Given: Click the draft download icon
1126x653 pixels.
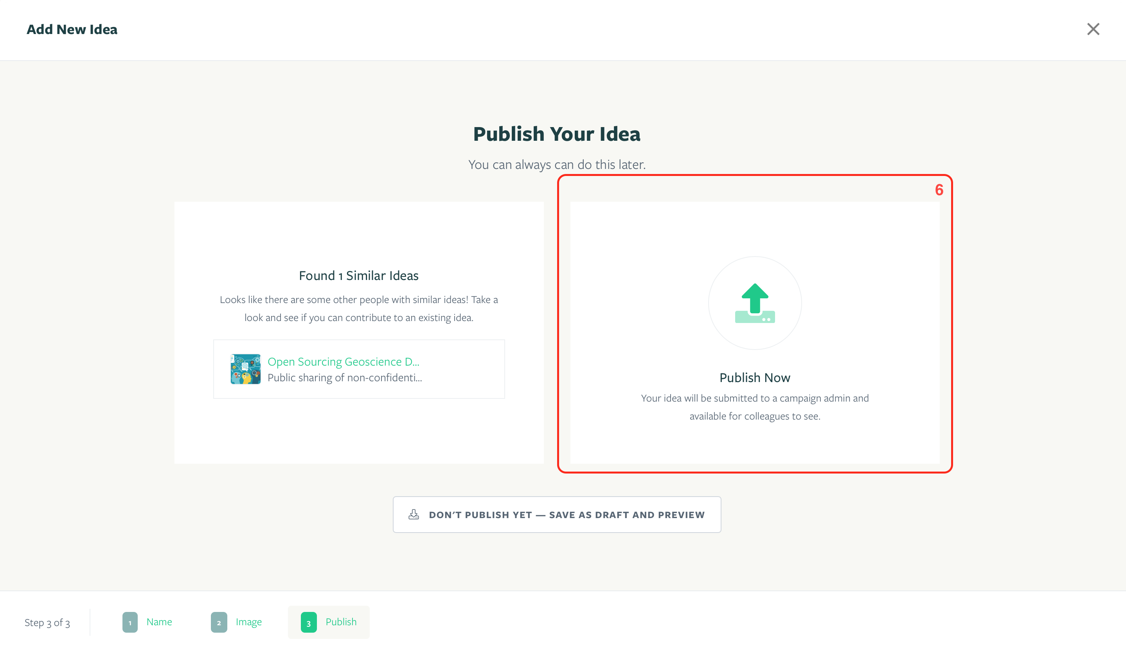Looking at the screenshot, I should coord(414,515).
